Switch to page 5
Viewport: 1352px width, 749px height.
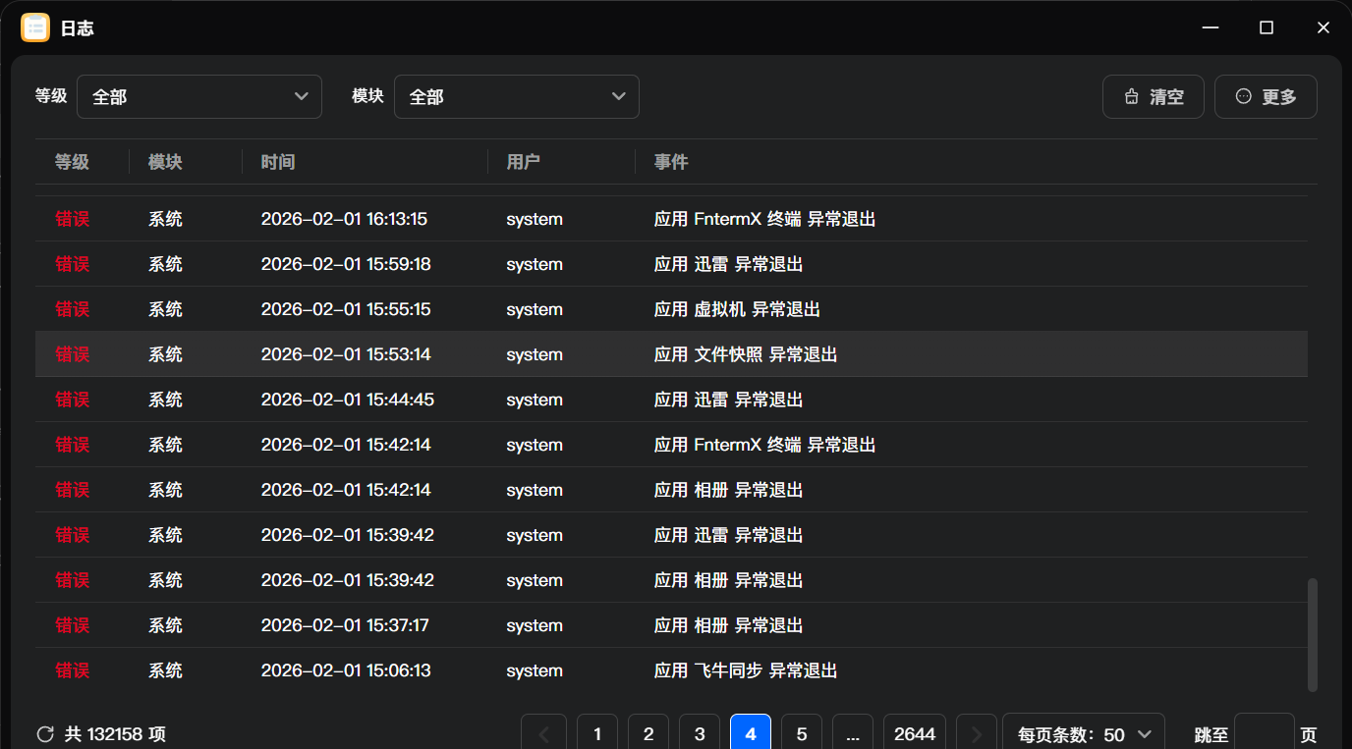(802, 734)
